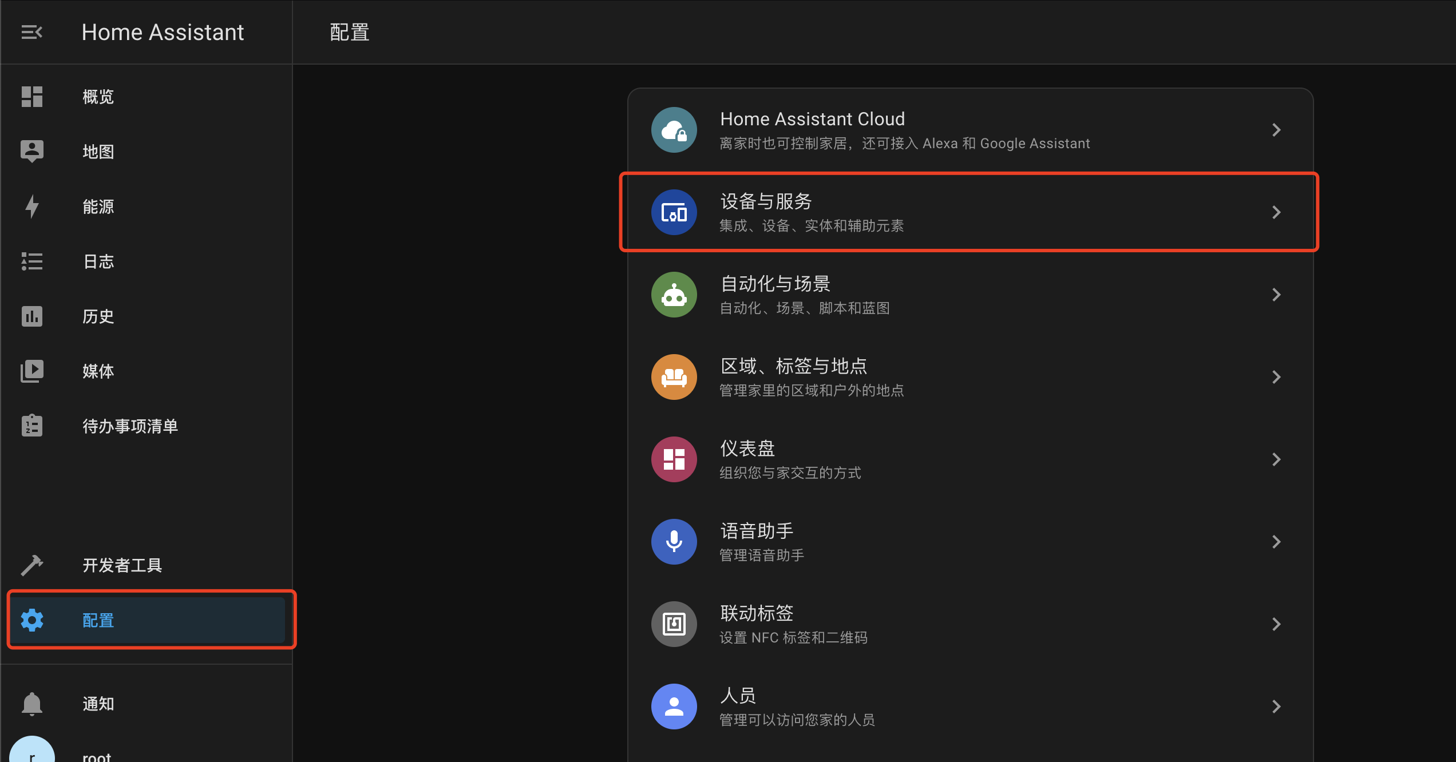Click the 自动化与场景 robot icon
Image resolution: width=1456 pixels, height=762 pixels.
point(674,295)
